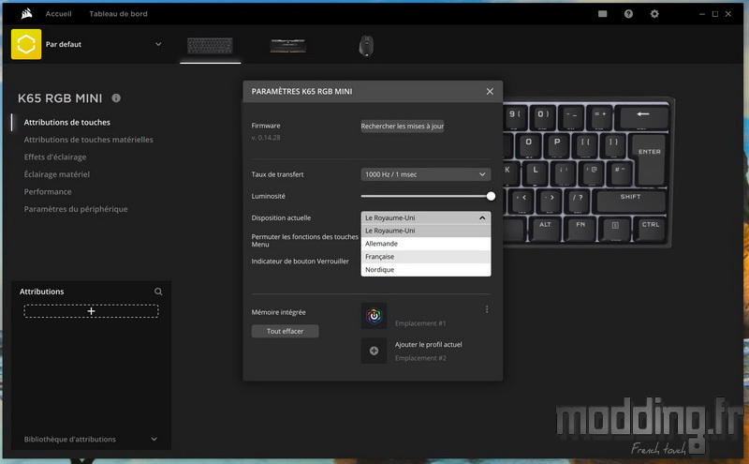Viewport: 749px width, 464px height.
Task: Open the notifications message icon in title bar
Action: (602, 14)
